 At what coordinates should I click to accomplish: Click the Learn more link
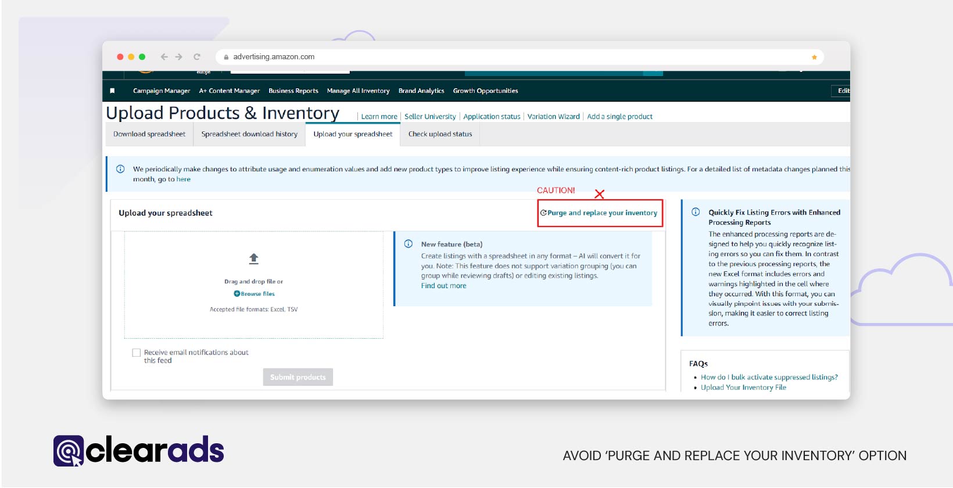pyautogui.click(x=379, y=117)
